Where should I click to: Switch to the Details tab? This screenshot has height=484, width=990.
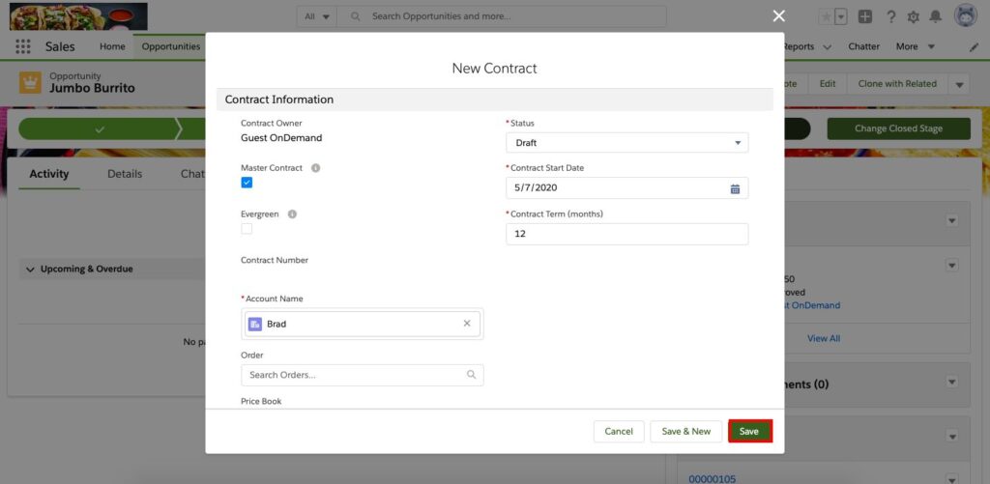tap(125, 174)
